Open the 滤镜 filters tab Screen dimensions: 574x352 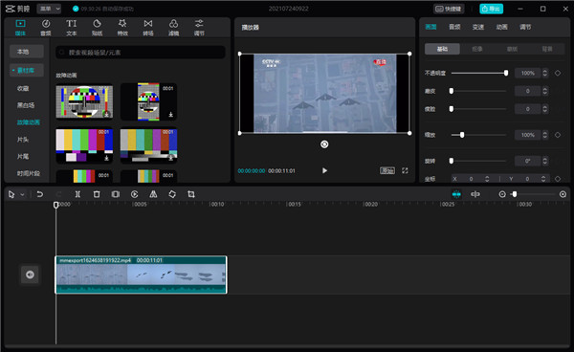[173, 28]
